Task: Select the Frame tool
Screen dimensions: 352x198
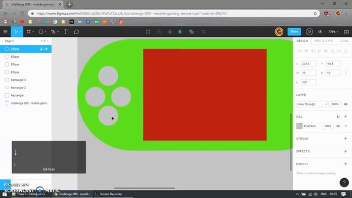Action: [x=29, y=32]
